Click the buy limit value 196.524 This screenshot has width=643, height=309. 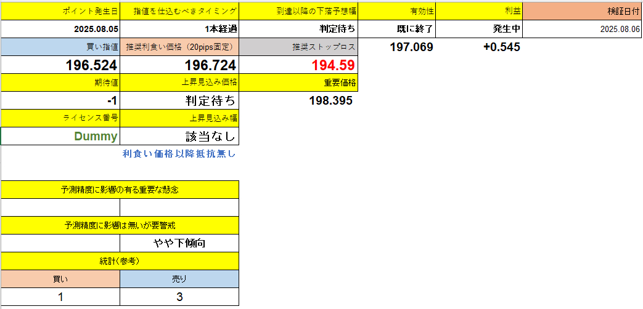(x=60, y=65)
